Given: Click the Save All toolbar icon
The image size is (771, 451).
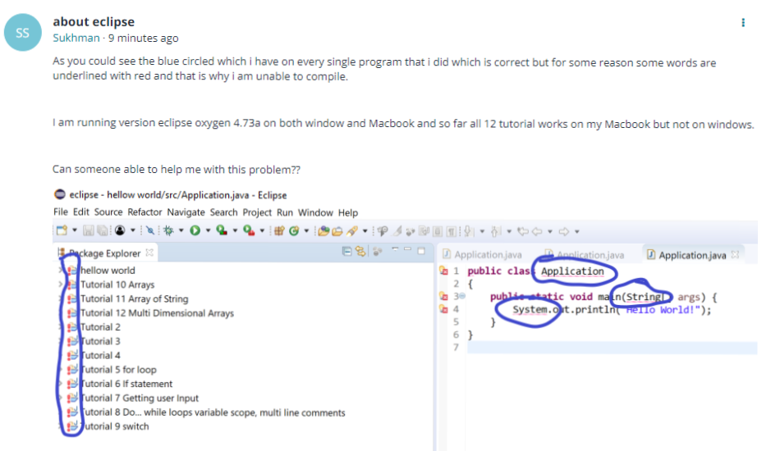Looking at the screenshot, I should pos(103,230).
